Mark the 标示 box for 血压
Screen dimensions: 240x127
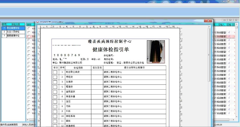pos(55,101)
